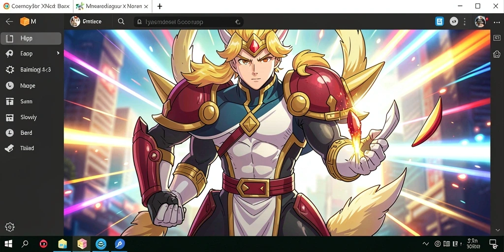Open the three-dot menu beside the profile avatar
The height and width of the screenshot is (252, 504).
tap(497, 22)
